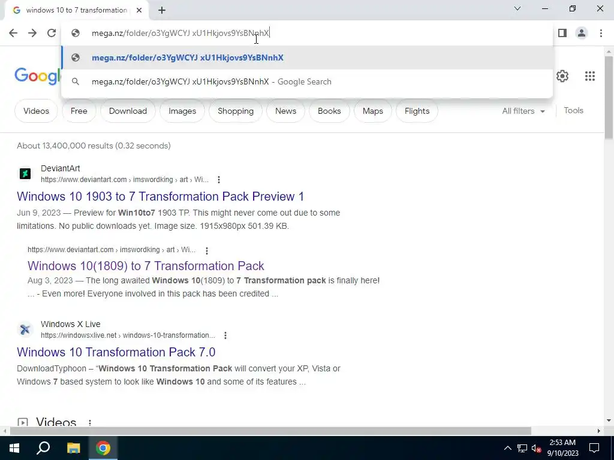
Task: Open File Explorer from the taskbar
Action: 73,448
